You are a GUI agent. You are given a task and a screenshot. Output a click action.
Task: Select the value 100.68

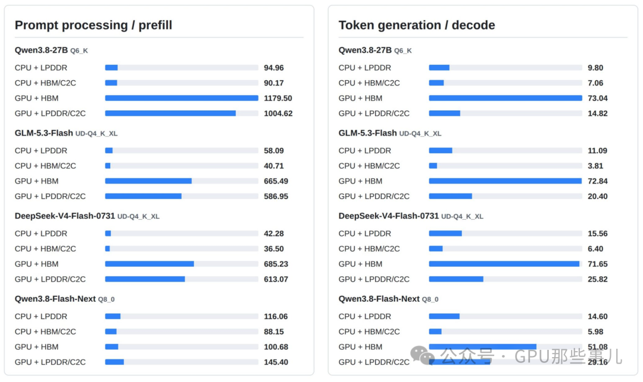click(276, 347)
